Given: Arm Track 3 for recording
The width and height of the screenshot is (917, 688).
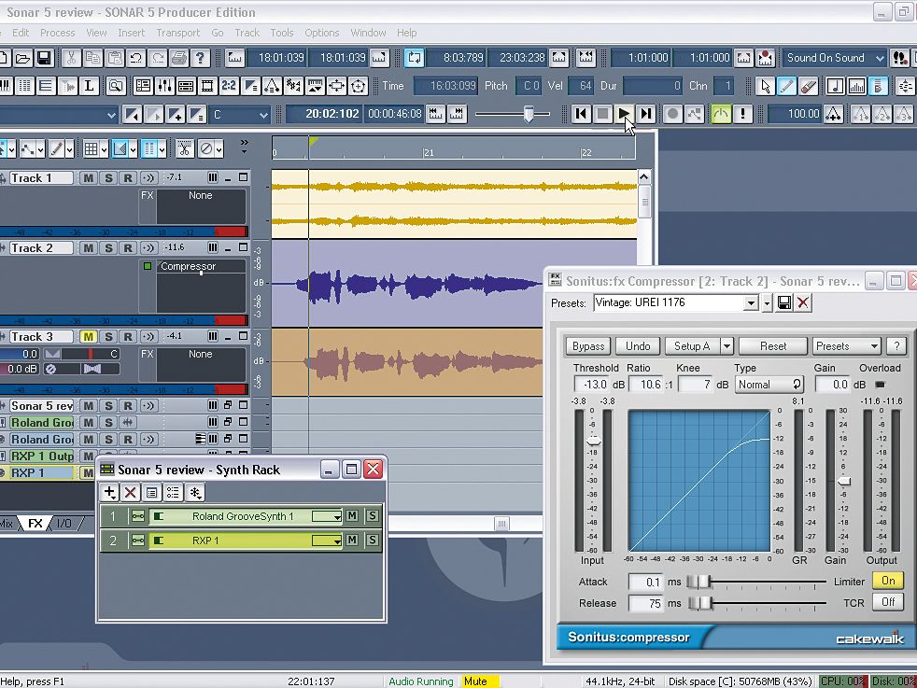Looking at the screenshot, I should click(x=128, y=337).
